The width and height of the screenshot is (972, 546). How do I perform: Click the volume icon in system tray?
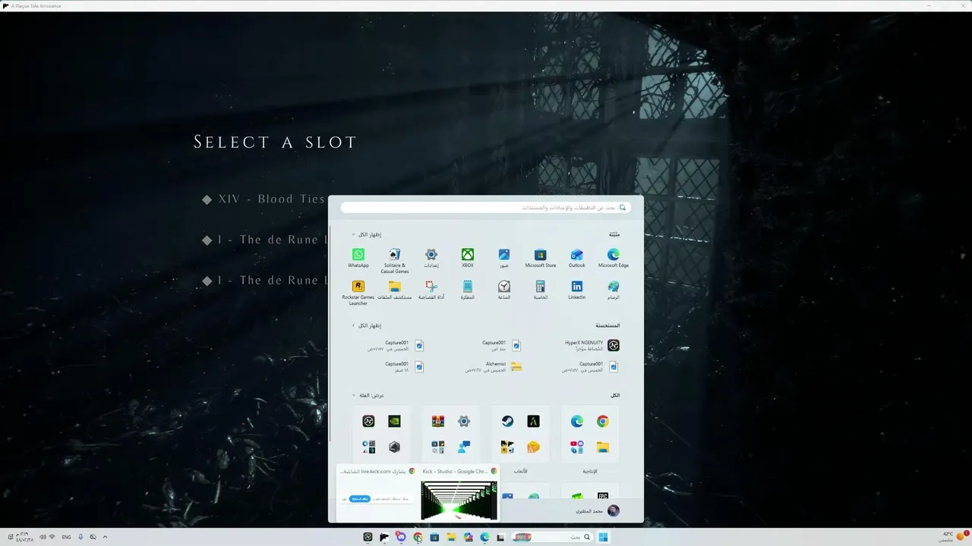[43, 537]
